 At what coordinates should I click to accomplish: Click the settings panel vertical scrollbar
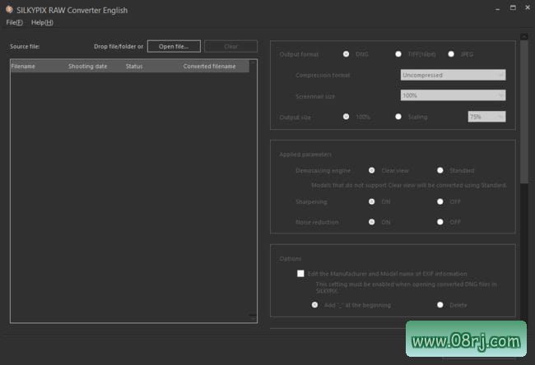click(x=524, y=113)
